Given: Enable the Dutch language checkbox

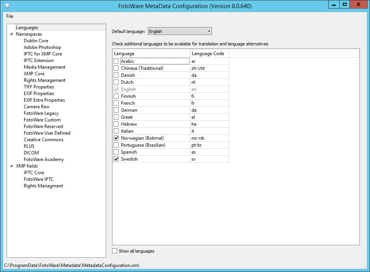Looking at the screenshot, I should (x=116, y=82).
